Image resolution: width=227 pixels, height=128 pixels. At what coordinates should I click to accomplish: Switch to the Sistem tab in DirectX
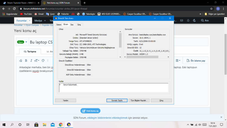coord(59,25)
